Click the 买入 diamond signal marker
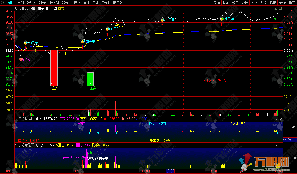The width and height of the screenshot is (297, 174). [x=21, y=60]
